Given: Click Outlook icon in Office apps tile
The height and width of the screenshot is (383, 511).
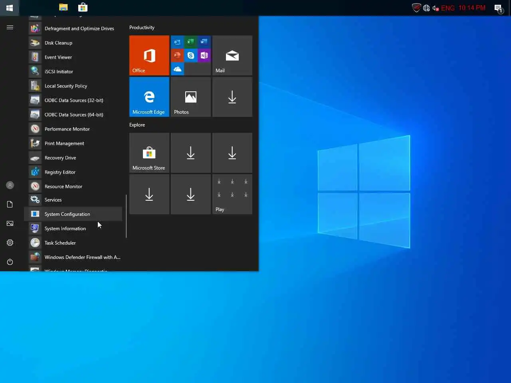Looking at the screenshot, I should pos(177,42).
